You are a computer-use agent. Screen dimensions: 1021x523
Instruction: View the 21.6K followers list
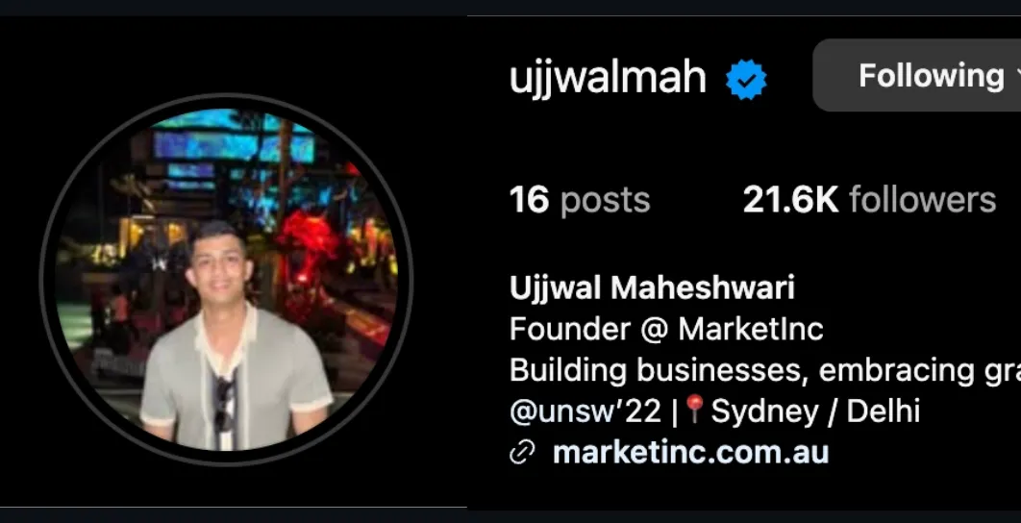pos(869,199)
